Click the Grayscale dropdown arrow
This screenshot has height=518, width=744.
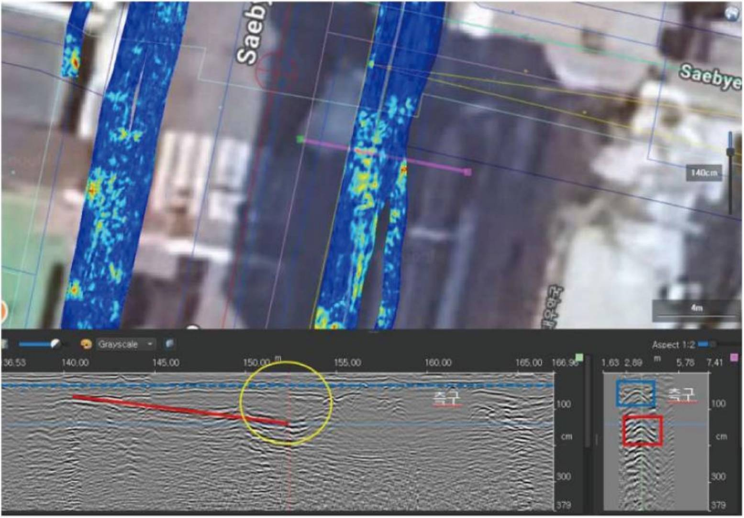[150, 344]
